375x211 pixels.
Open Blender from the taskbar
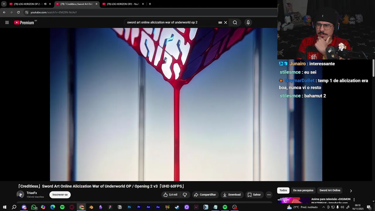click(x=91, y=207)
